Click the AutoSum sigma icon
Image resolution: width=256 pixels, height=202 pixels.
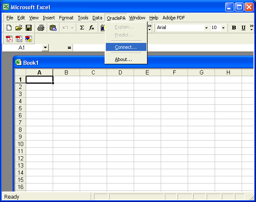point(82,28)
